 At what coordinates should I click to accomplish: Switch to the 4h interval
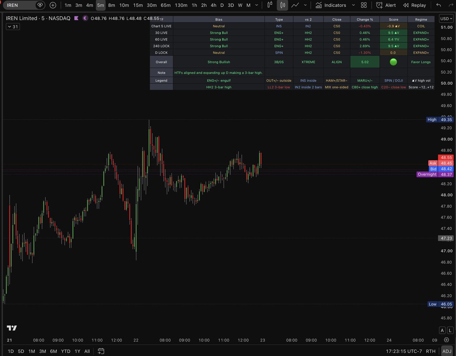point(214,5)
